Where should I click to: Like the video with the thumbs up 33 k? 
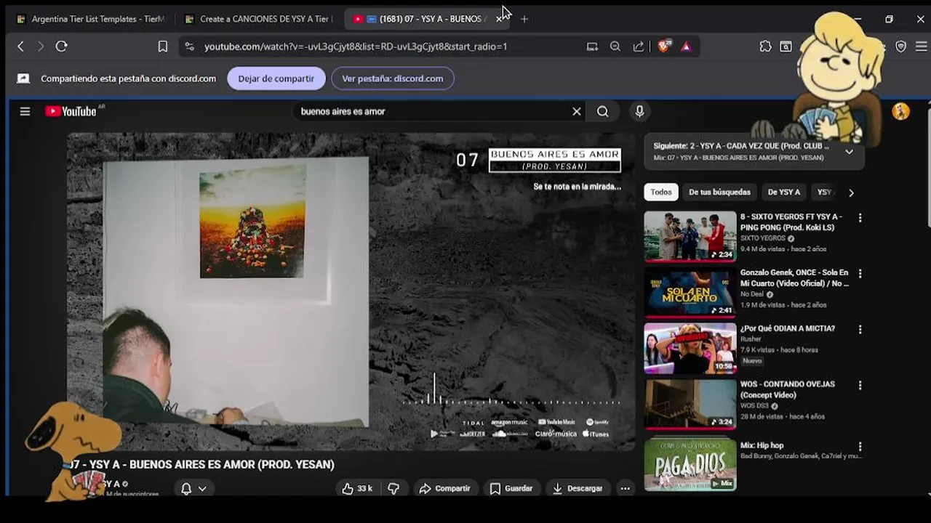click(357, 488)
